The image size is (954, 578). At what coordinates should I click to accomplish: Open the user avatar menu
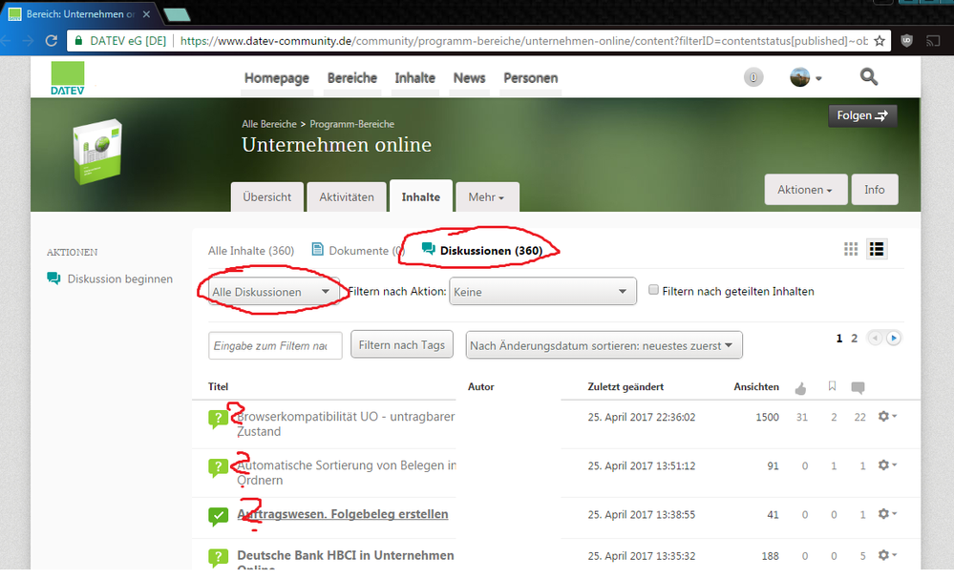coord(806,77)
